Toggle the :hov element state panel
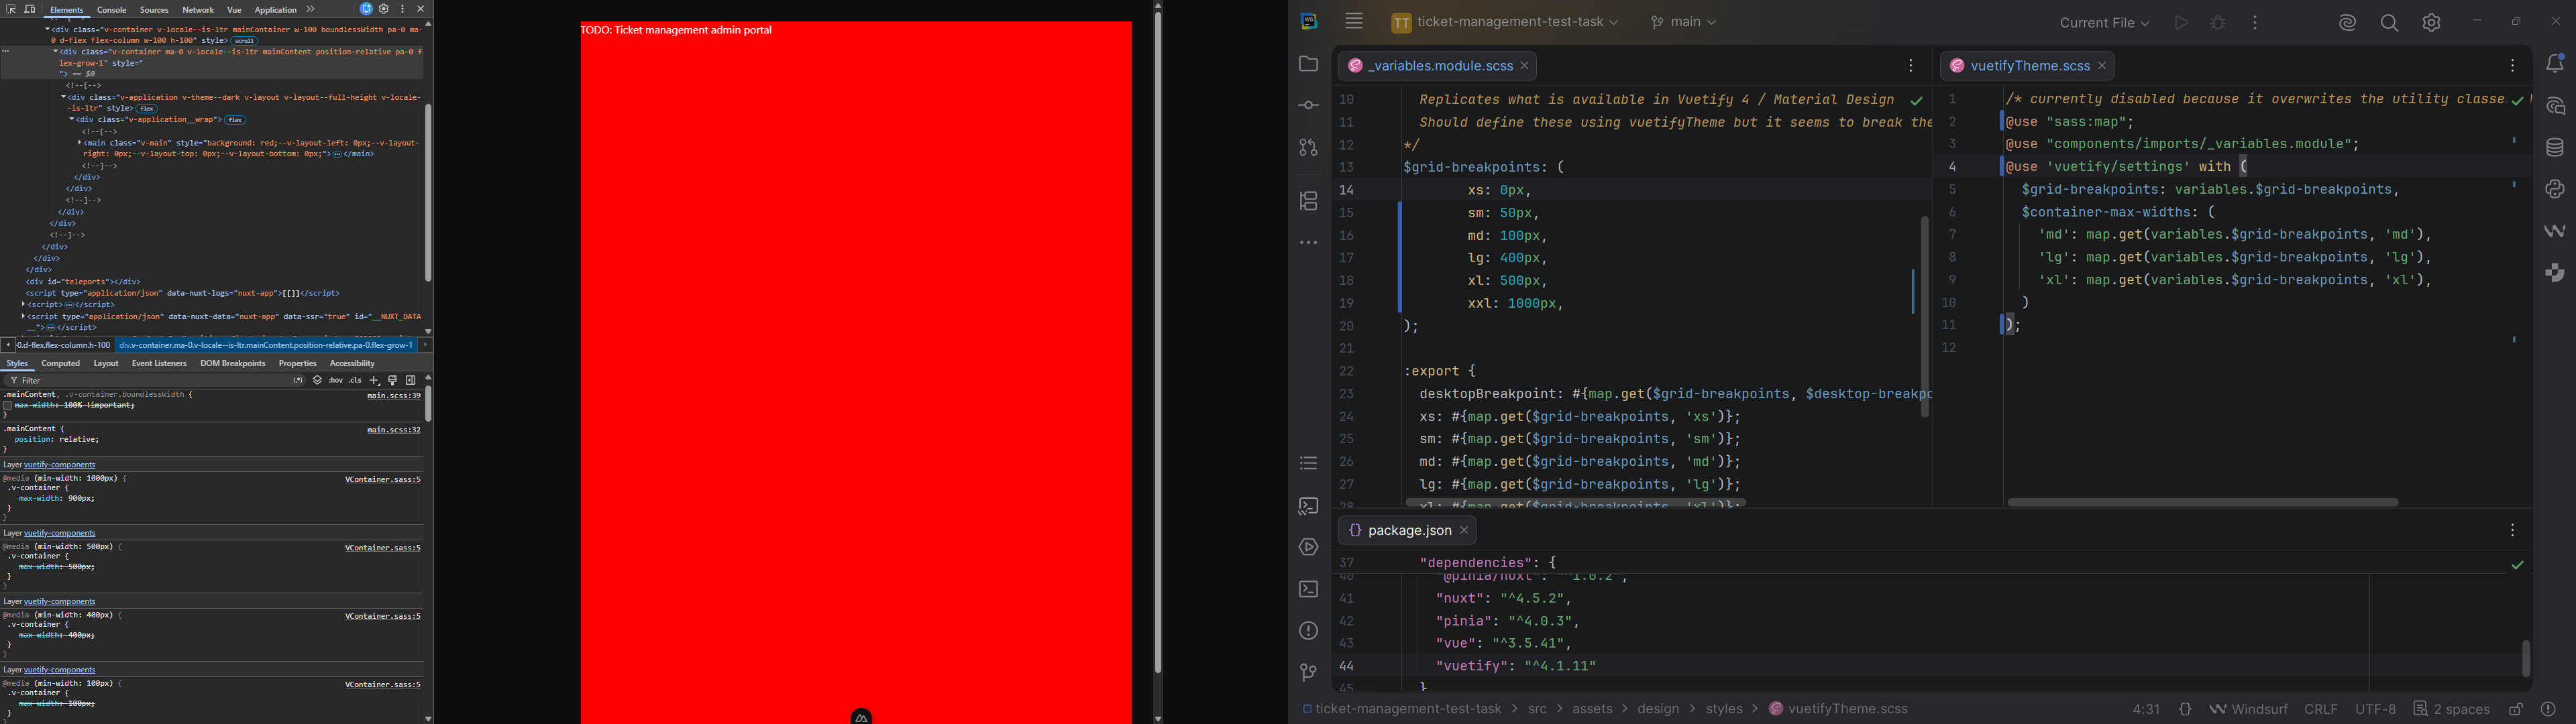This screenshot has height=724, width=2576. click(x=336, y=381)
